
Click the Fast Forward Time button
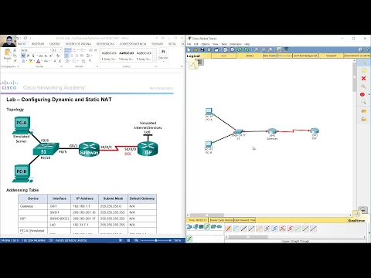point(244,220)
